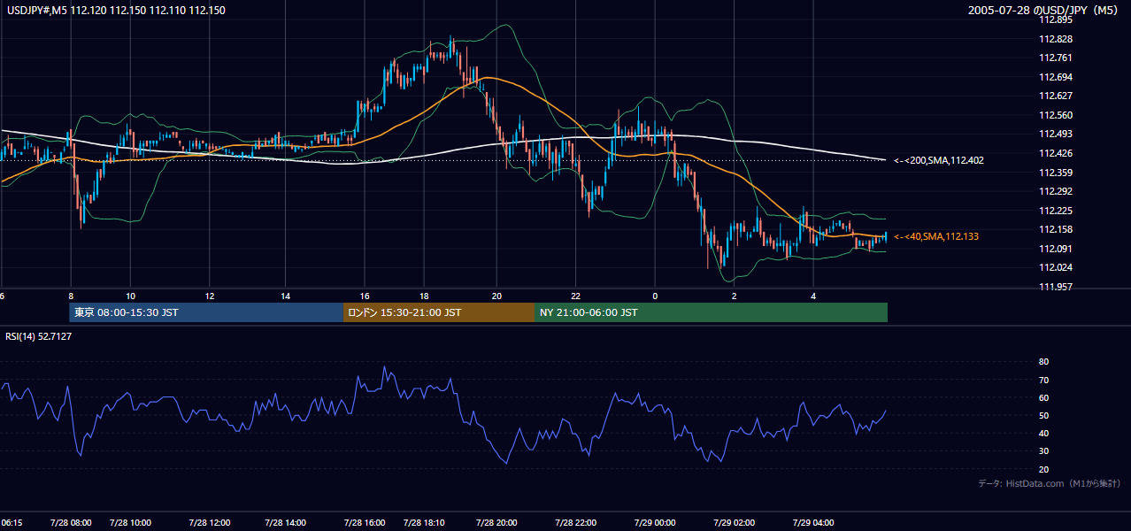
Task: Click hour tick '22' on main chart axis
Action: tap(576, 296)
